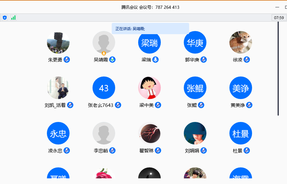
Task: Select 徐凌's cat photo avatar
Action: pyautogui.click(x=241, y=42)
